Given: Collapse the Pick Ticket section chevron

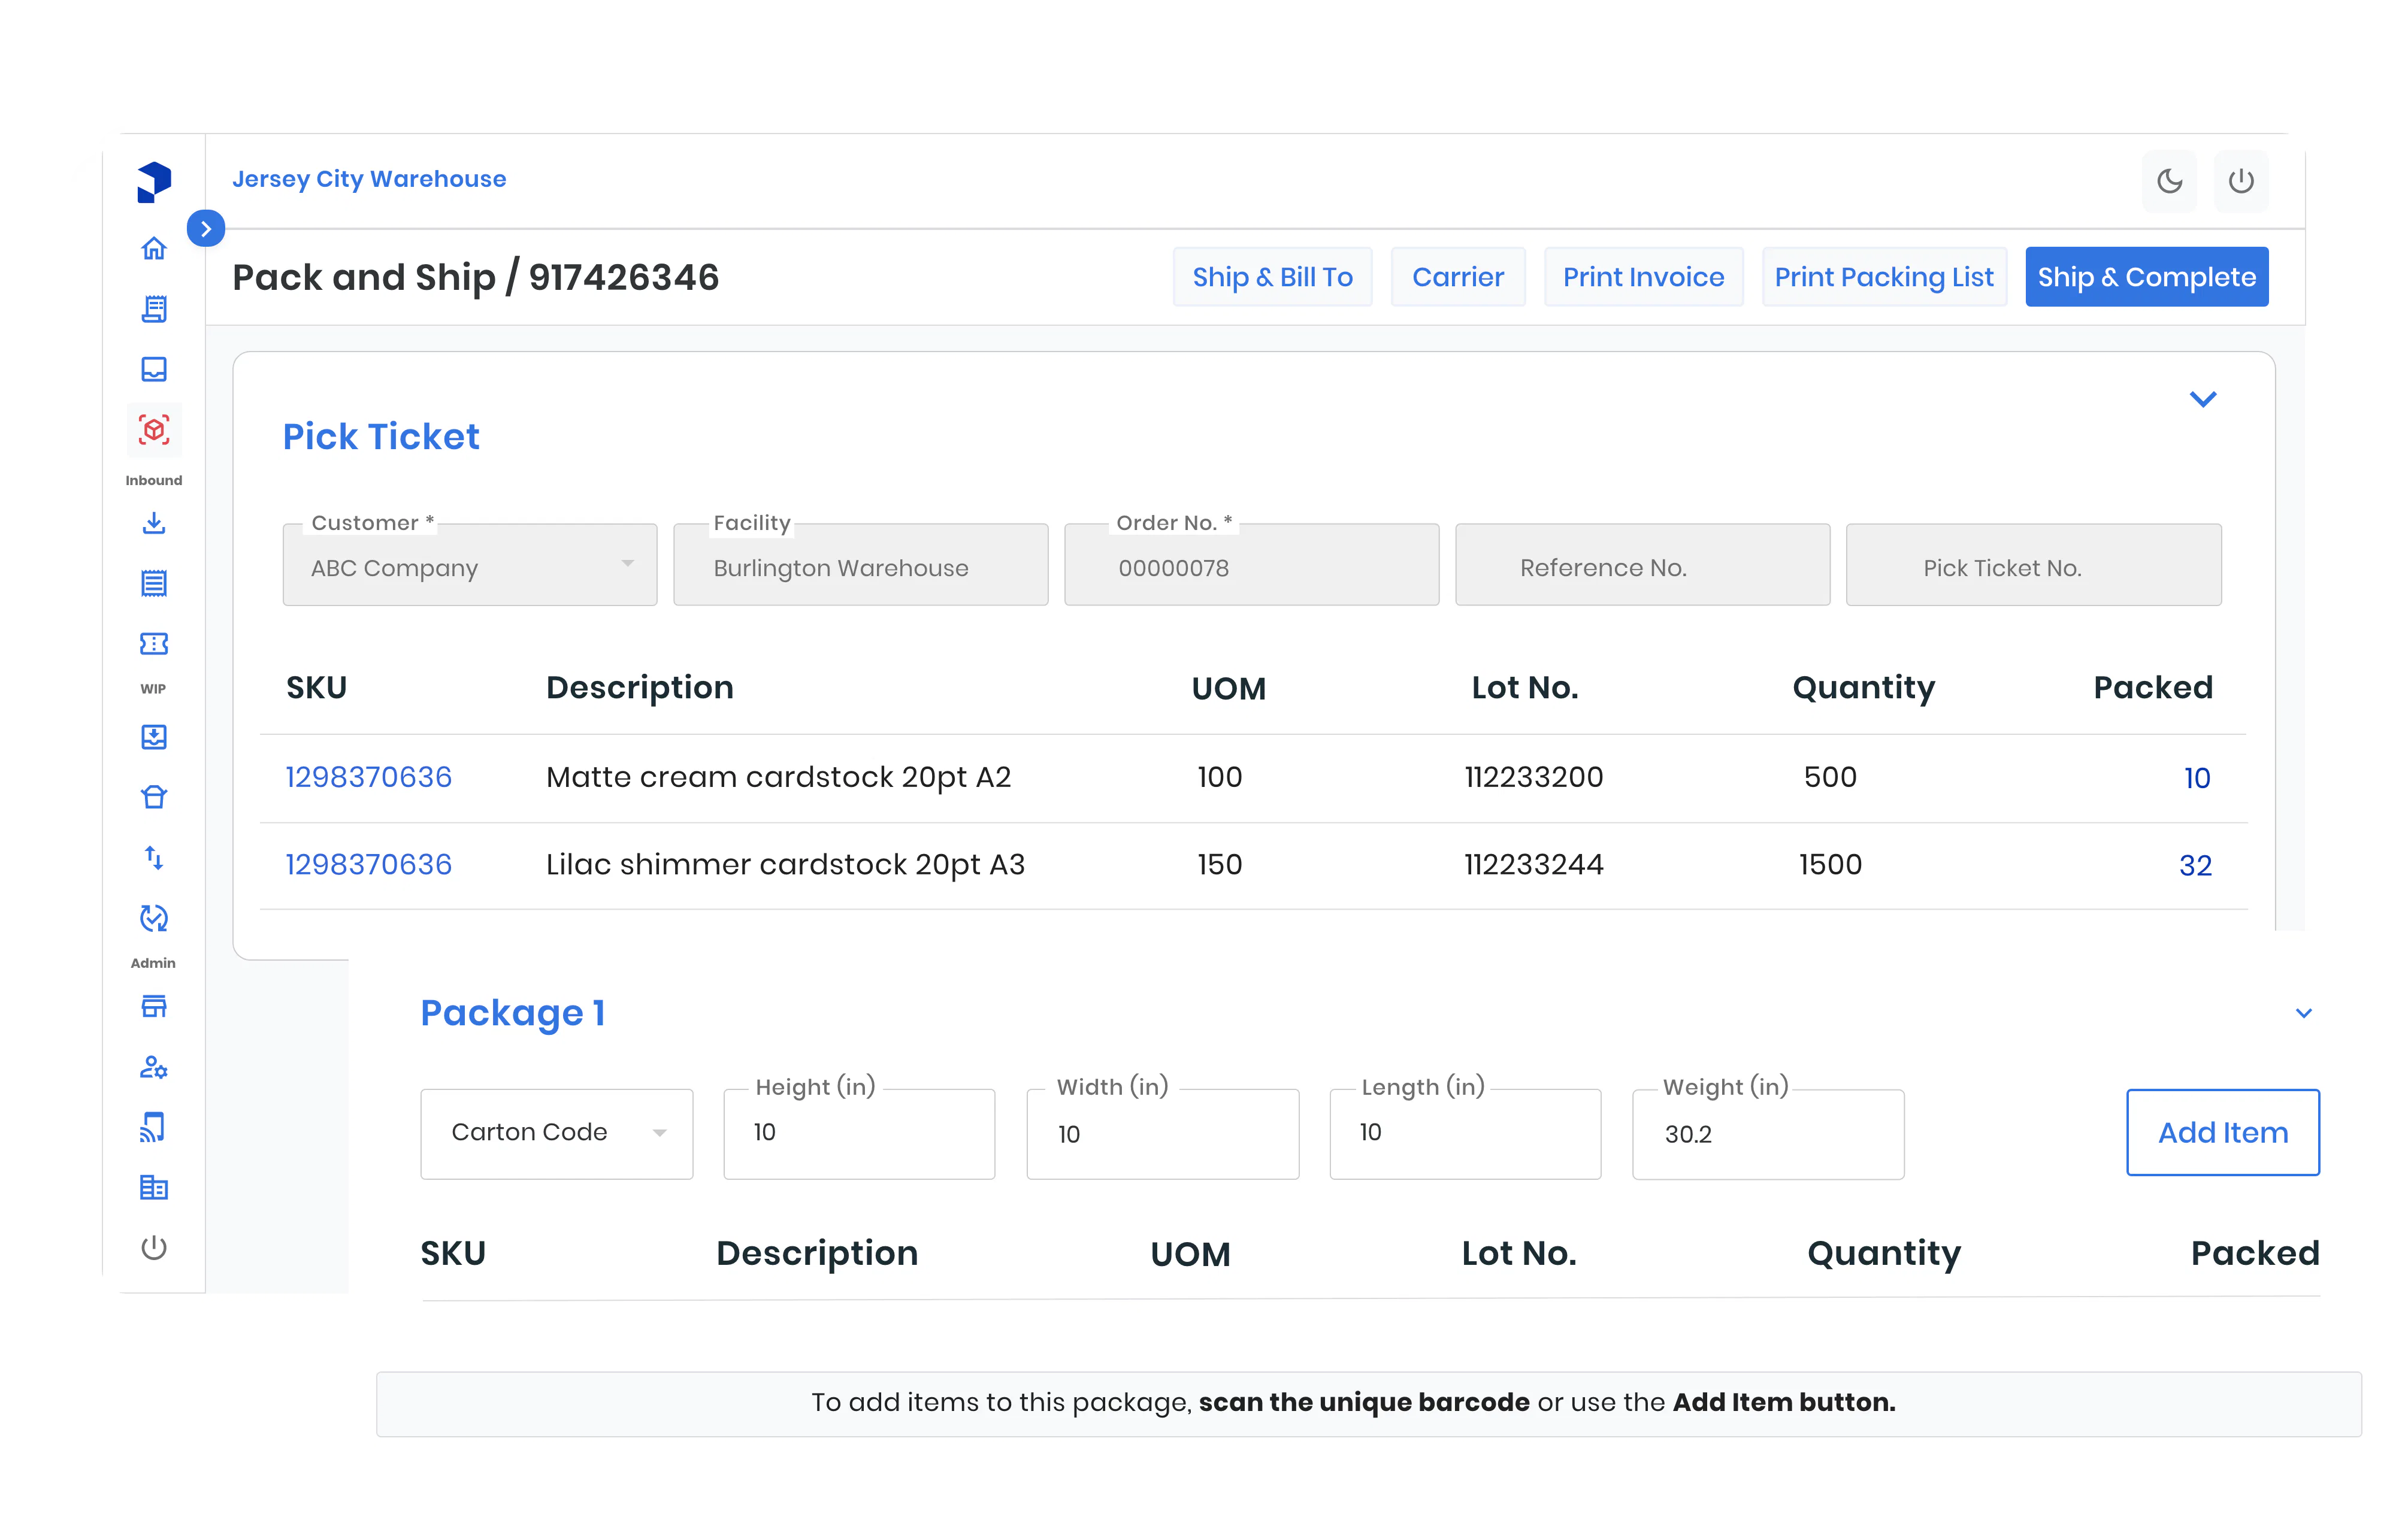Looking at the screenshot, I should point(2203,399).
